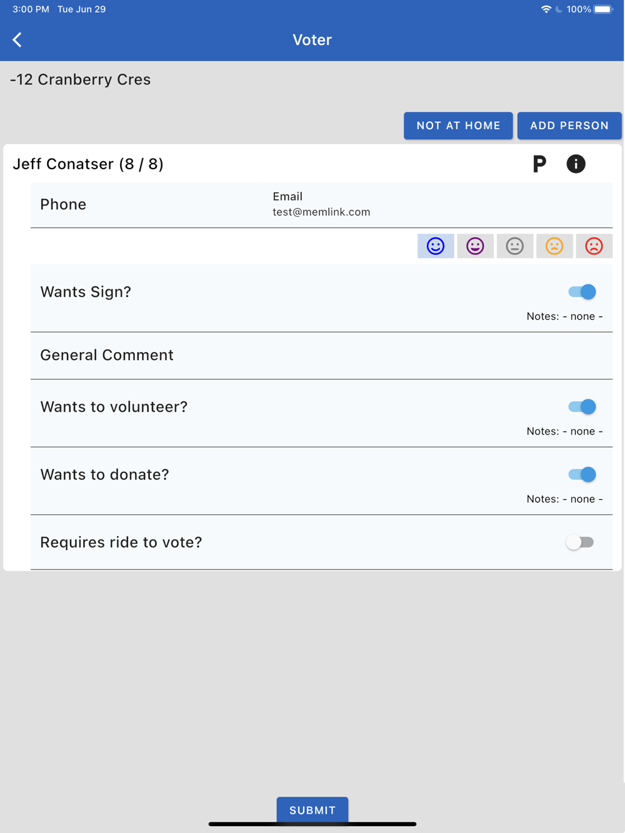Disable the Wants to volunteer switch
Screen dimensions: 625x833
coord(582,407)
